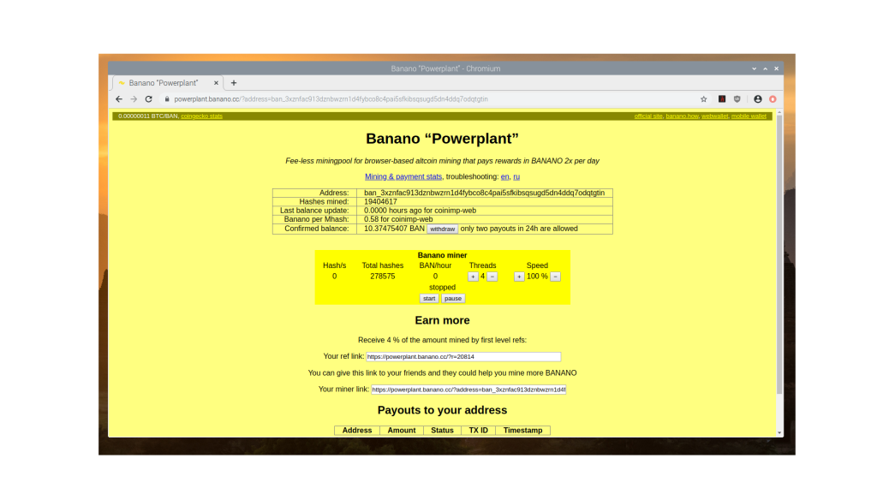
Task: Click the Total hashes value 278575
Action: click(383, 276)
